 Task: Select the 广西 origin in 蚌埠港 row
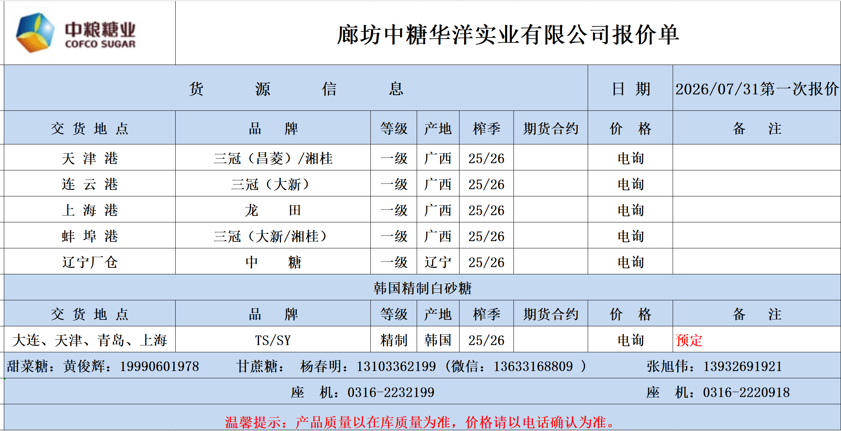438,235
